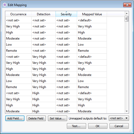This screenshot has width=134, height=134.
Task: Click the Test button
Action: pyautogui.click(x=76, y=126)
